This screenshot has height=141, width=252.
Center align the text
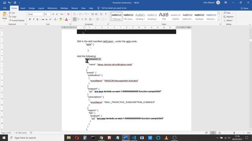[78, 19]
